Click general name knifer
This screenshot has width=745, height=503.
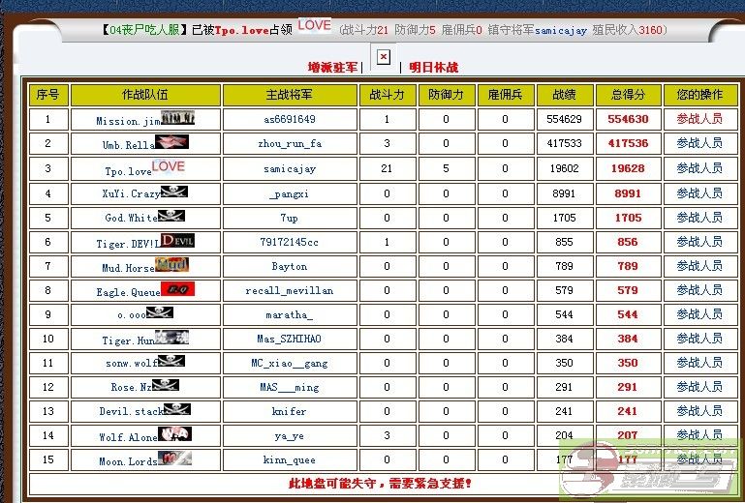pyautogui.click(x=290, y=411)
